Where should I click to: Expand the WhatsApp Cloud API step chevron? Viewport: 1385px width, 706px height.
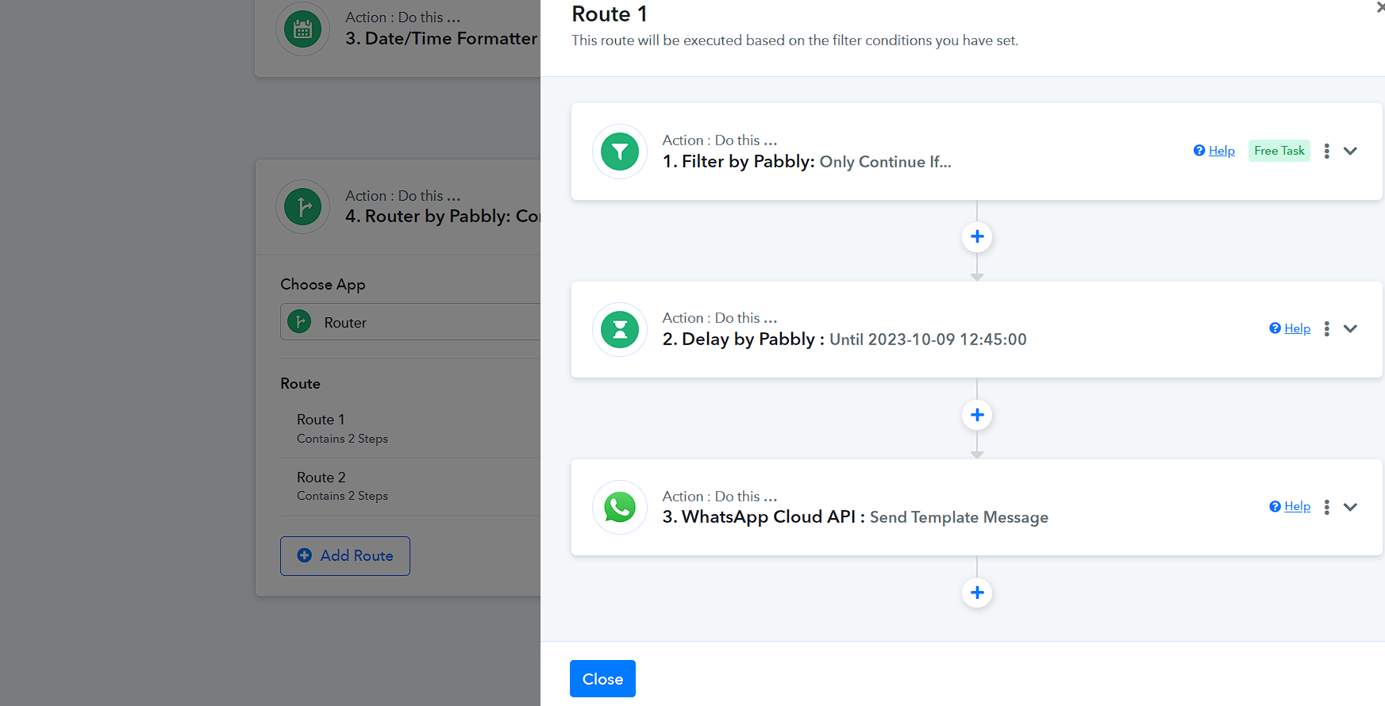point(1350,507)
